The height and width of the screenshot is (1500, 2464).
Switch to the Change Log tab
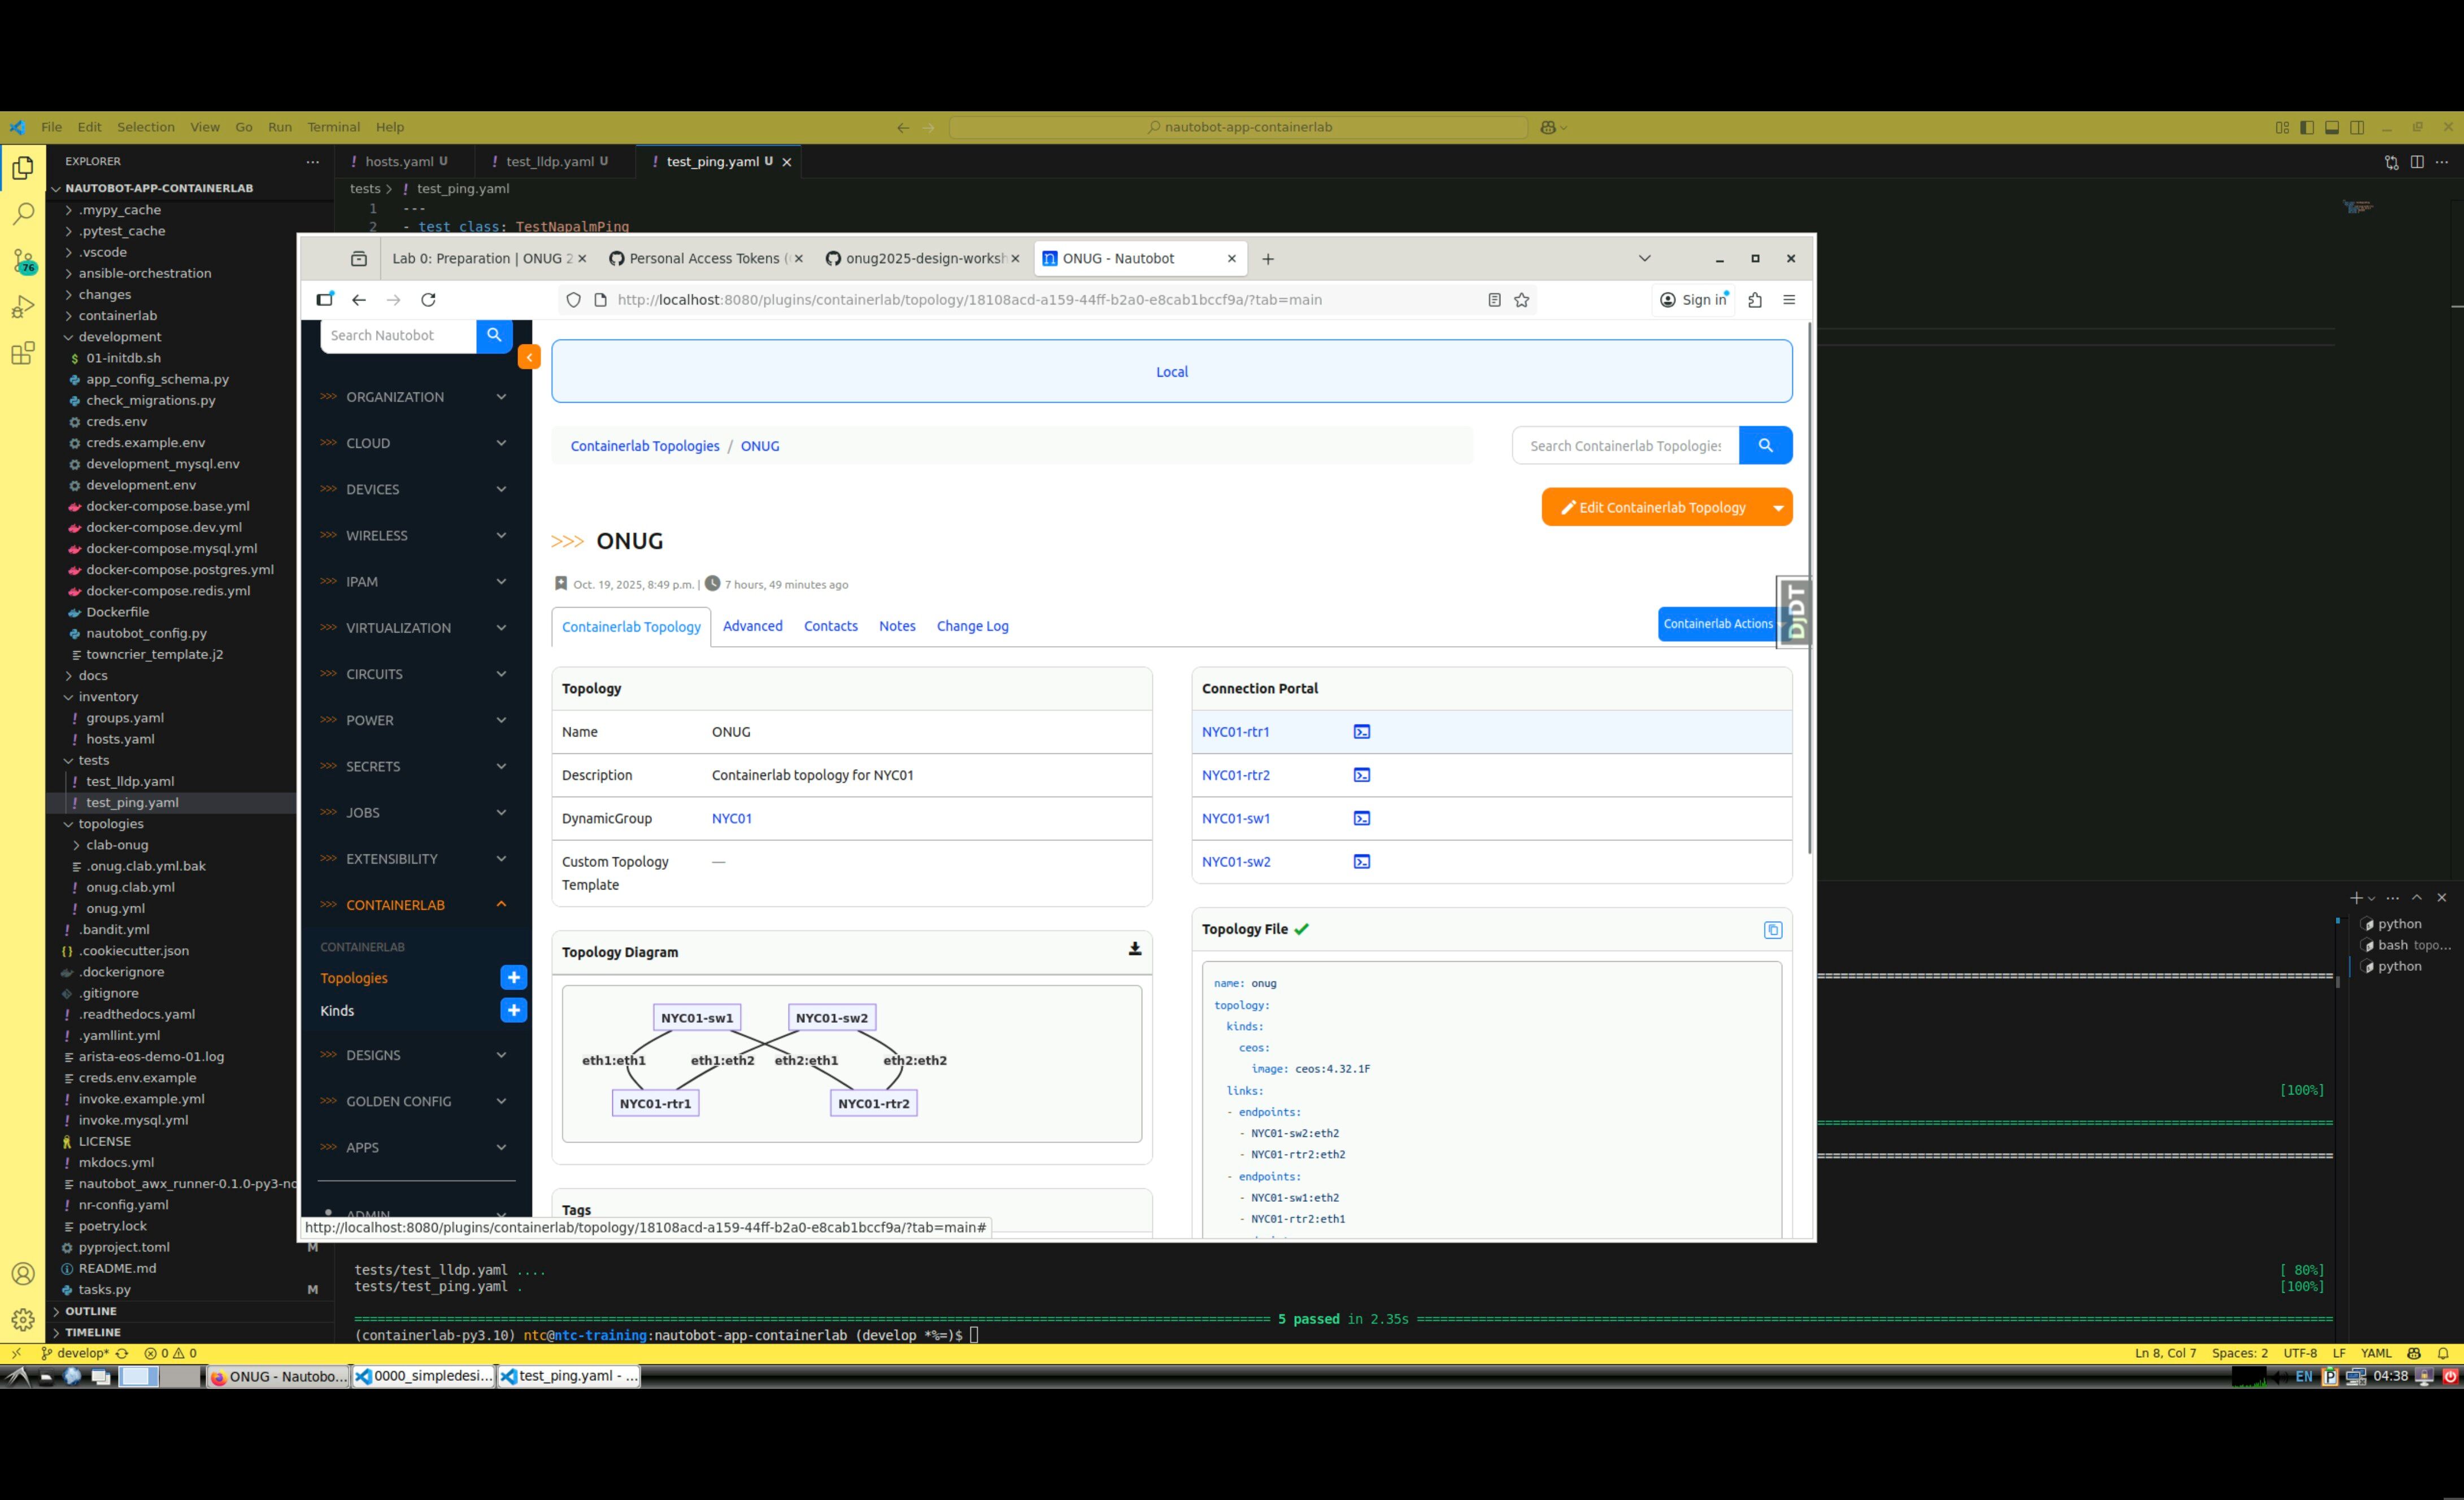coord(972,627)
